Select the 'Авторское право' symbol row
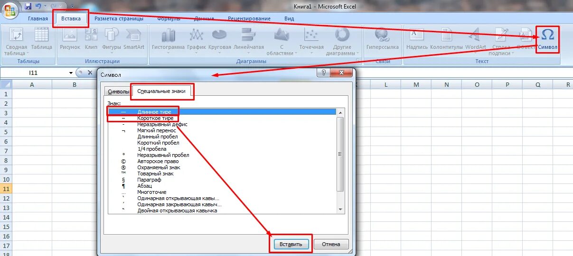The image size is (573, 256). [222, 161]
